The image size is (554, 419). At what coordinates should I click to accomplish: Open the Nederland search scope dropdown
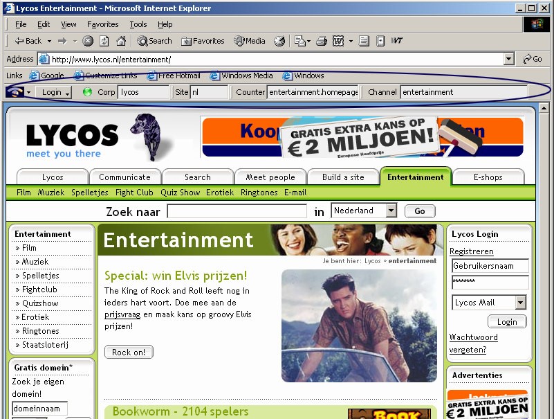click(364, 211)
